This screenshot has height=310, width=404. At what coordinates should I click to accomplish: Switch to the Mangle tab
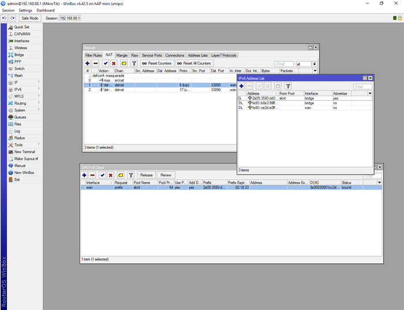tap(122, 55)
